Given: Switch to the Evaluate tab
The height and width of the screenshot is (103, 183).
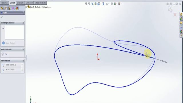Looking at the screenshot, I should click(20, 3).
